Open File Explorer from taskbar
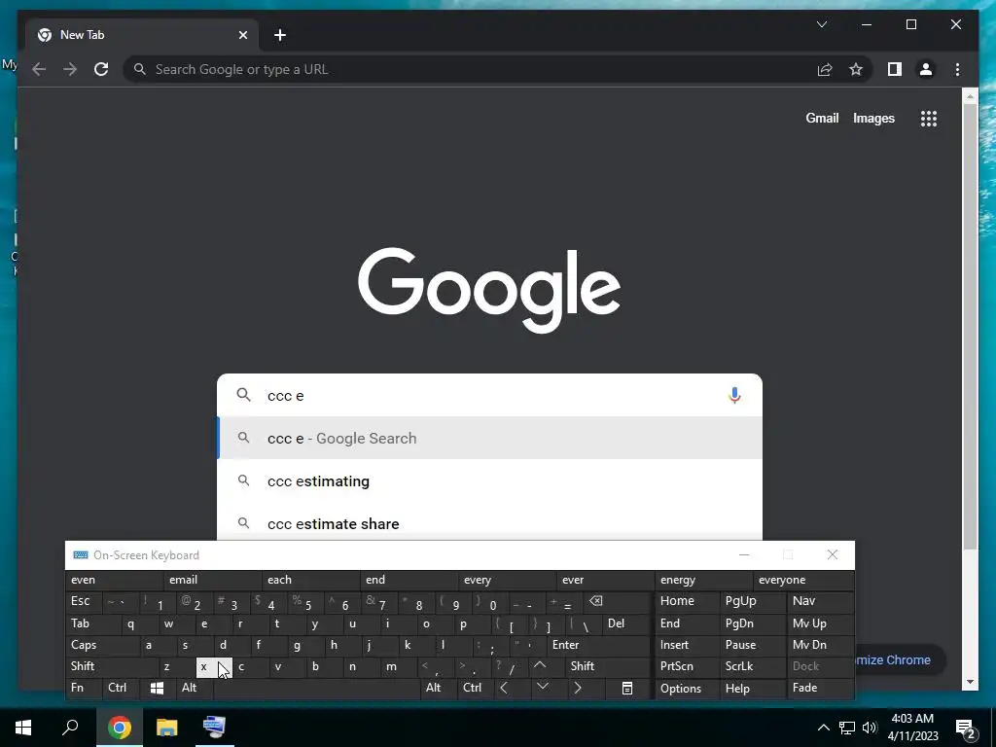The height and width of the screenshot is (747, 996). click(166, 728)
